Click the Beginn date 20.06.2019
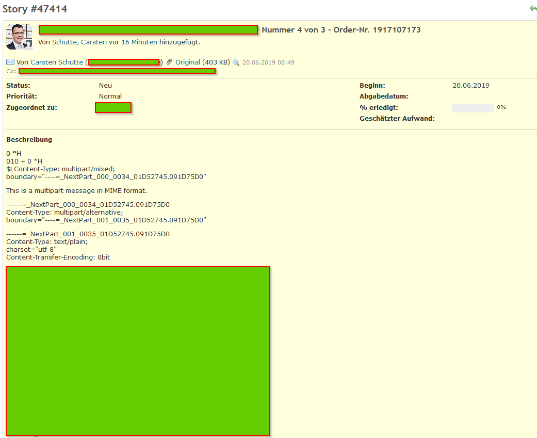The width and height of the screenshot is (537, 438). (x=470, y=86)
